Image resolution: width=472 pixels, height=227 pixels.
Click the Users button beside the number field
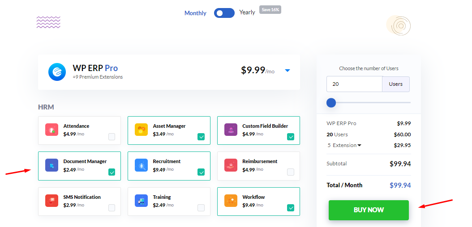point(395,84)
